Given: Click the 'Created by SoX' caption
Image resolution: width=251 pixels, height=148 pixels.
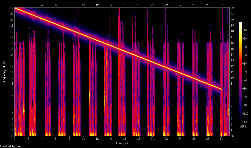Looking at the screenshot, I should 11,146.
